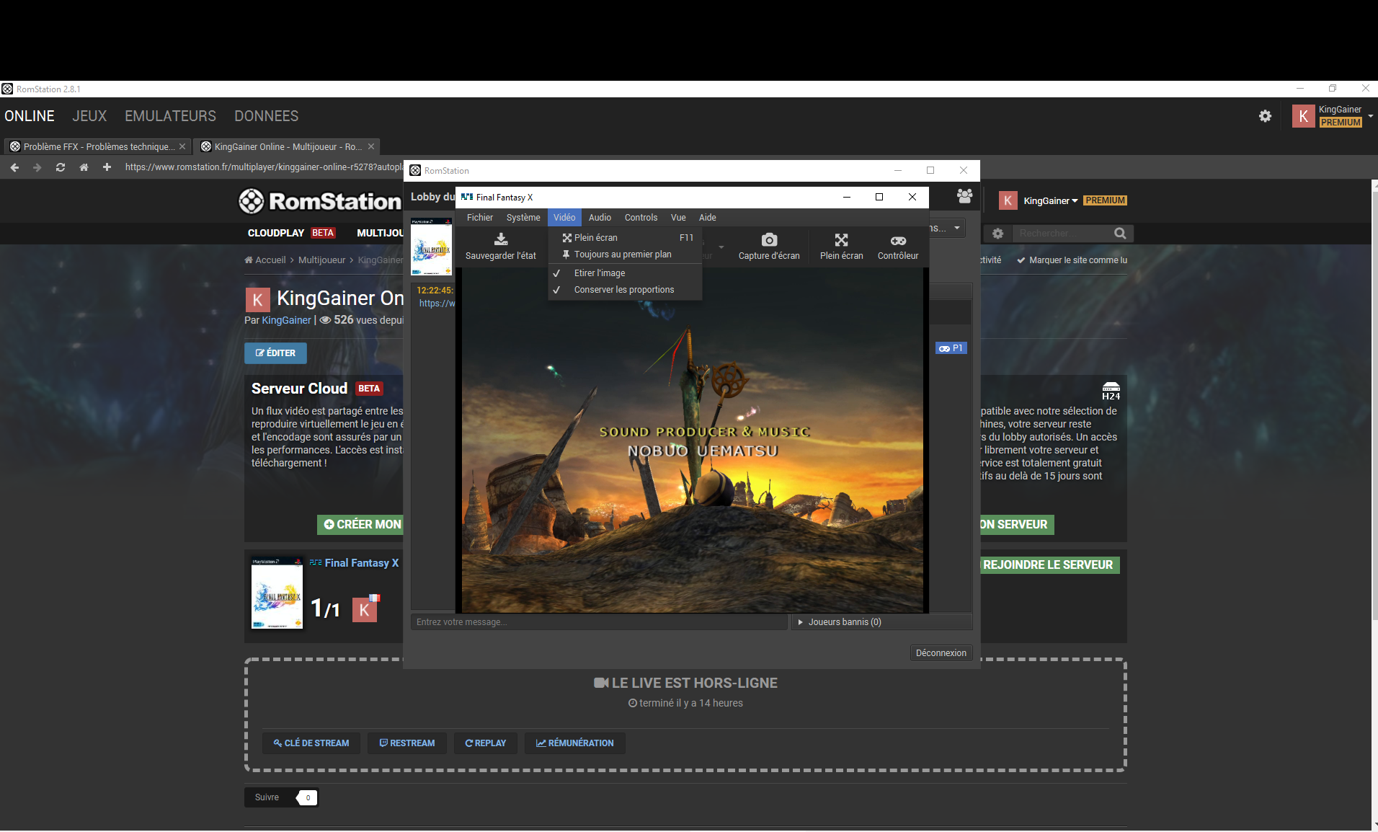This screenshot has width=1378, height=832.
Task: Click the CRÉER MON serveur button
Action: coord(360,525)
